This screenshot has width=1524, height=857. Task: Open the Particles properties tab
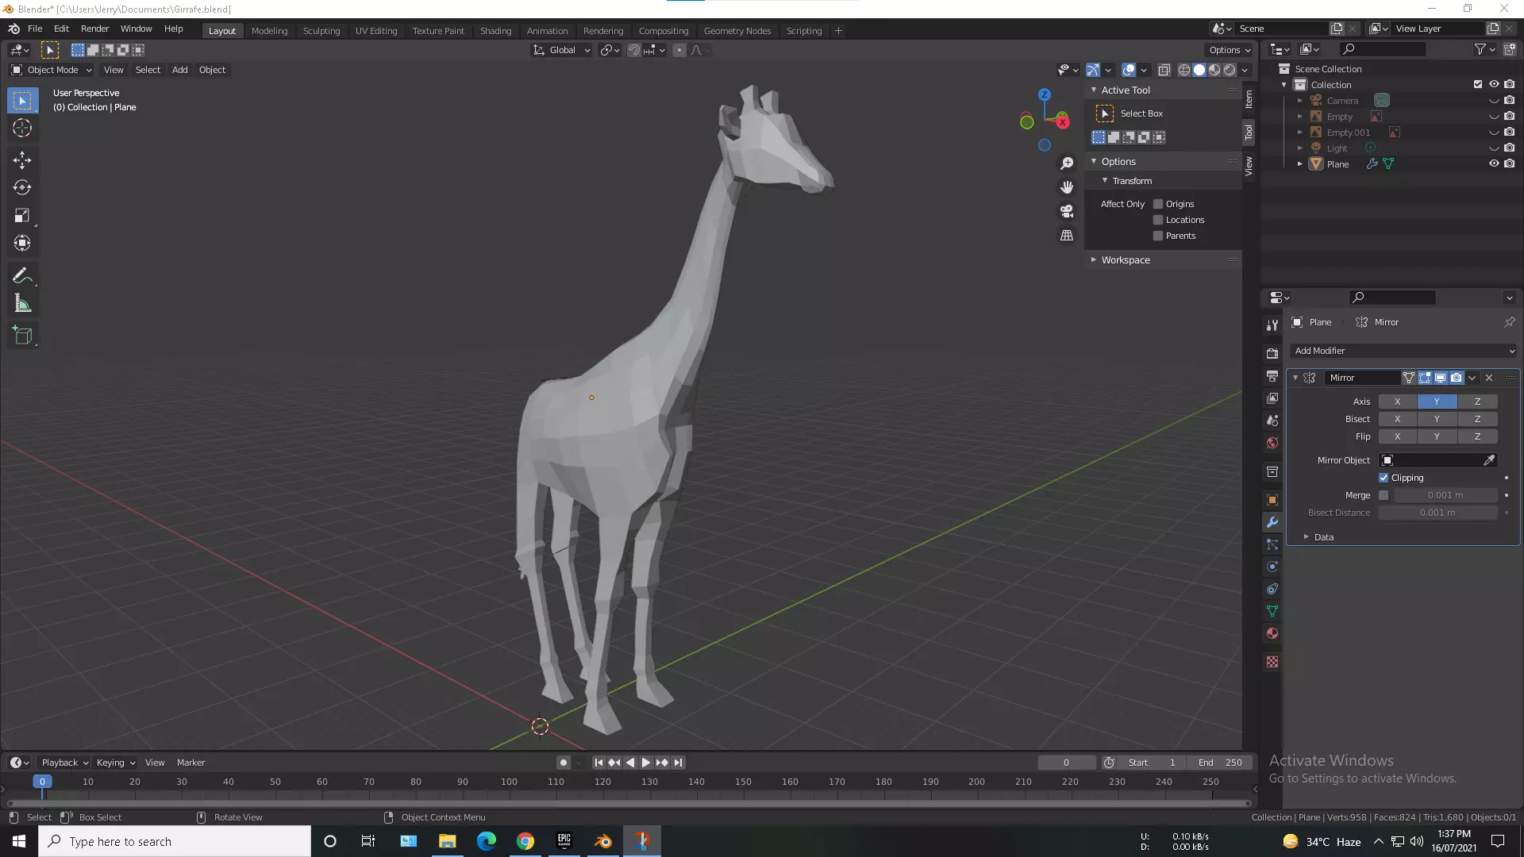pyautogui.click(x=1272, y=544)
